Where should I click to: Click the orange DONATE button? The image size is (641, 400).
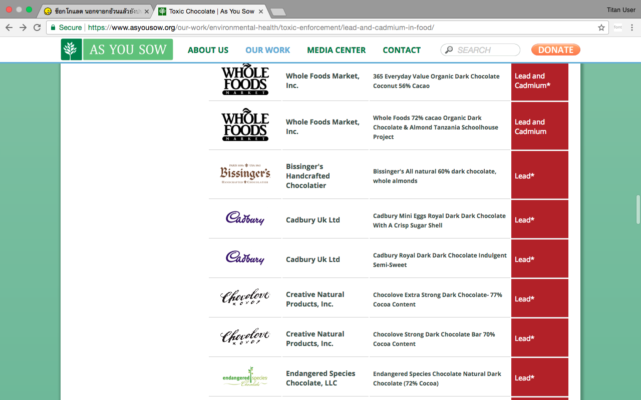pyautogui.click(x=556, y=49)
